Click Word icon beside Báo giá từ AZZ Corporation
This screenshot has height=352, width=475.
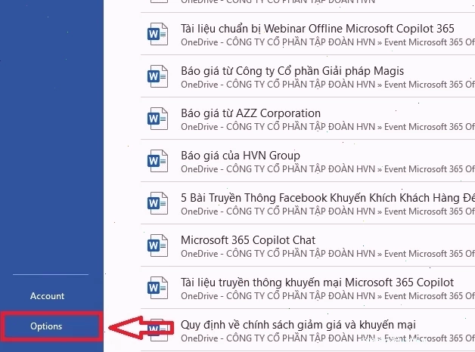pyautogui.click(x=157, y=119)
